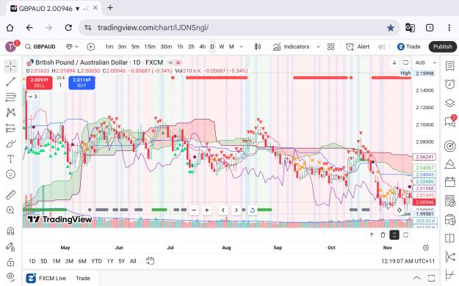Open the target ideas stream icon
Viewport: 459px width, 286px height.
(x=449, y=146)
